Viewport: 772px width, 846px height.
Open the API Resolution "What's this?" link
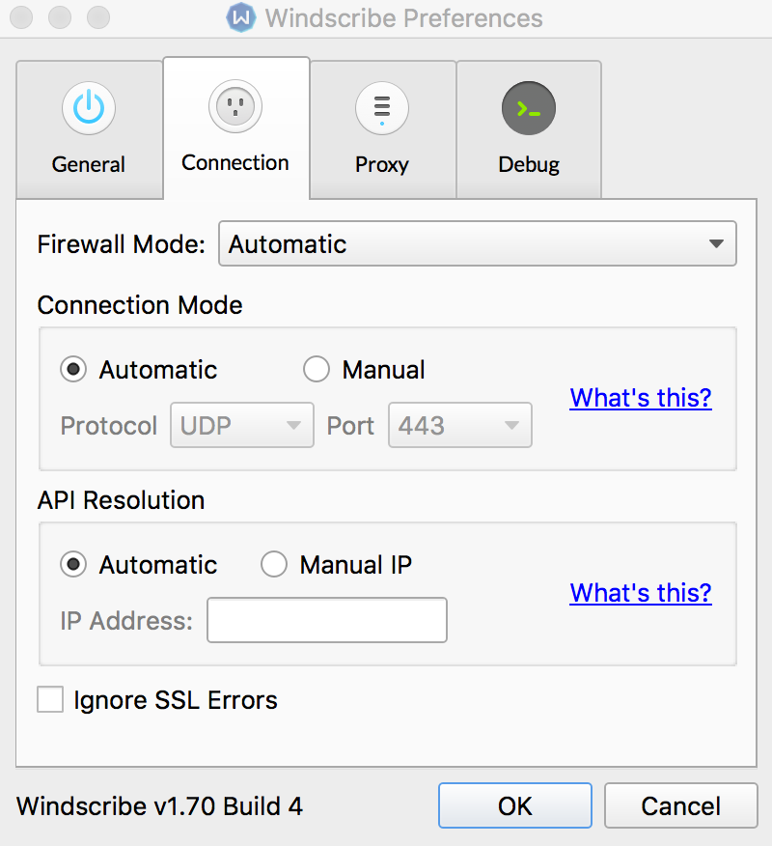pos(641,593)
